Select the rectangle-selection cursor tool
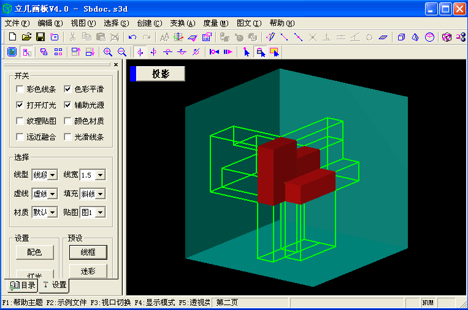 (x=275, y=52)
